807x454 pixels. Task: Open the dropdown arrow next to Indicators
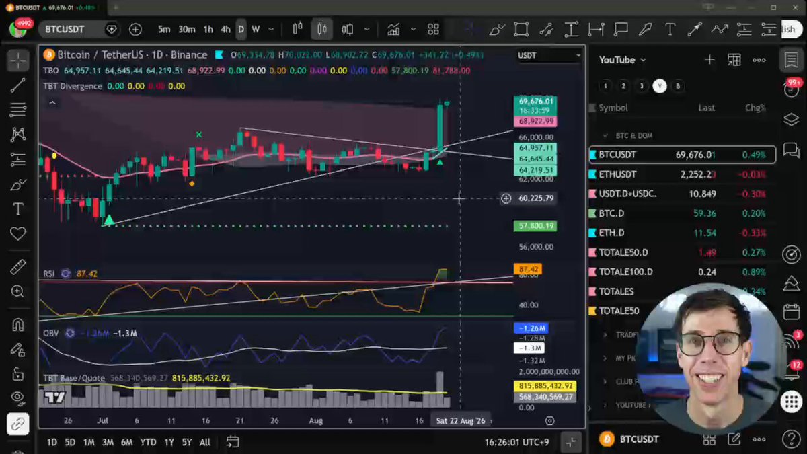[x=413, y=30]
